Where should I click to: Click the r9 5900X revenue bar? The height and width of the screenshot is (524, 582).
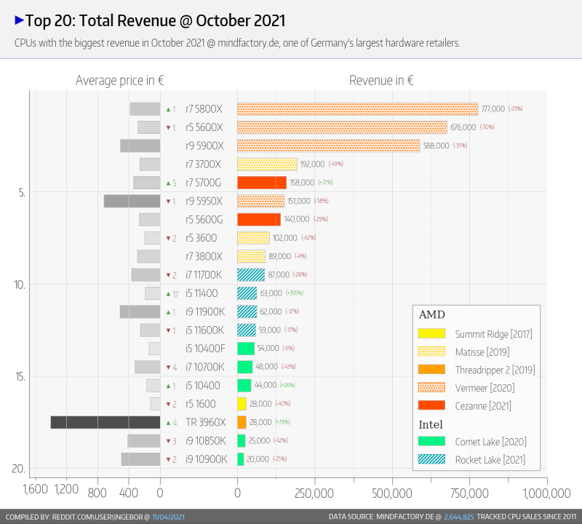(329, 146)
